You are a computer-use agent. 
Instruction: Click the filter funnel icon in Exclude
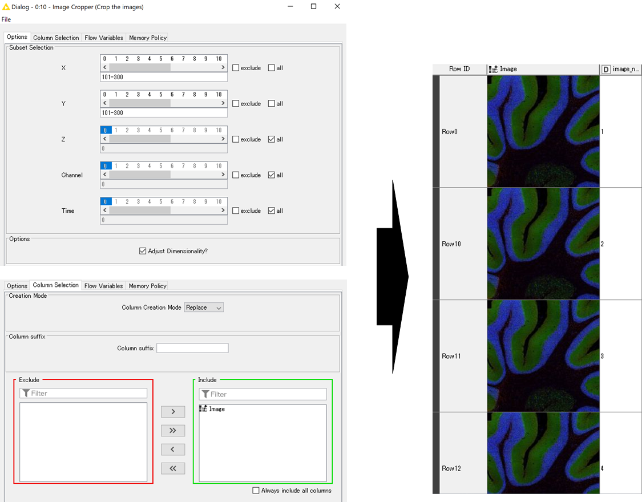[x=26, y=393]
